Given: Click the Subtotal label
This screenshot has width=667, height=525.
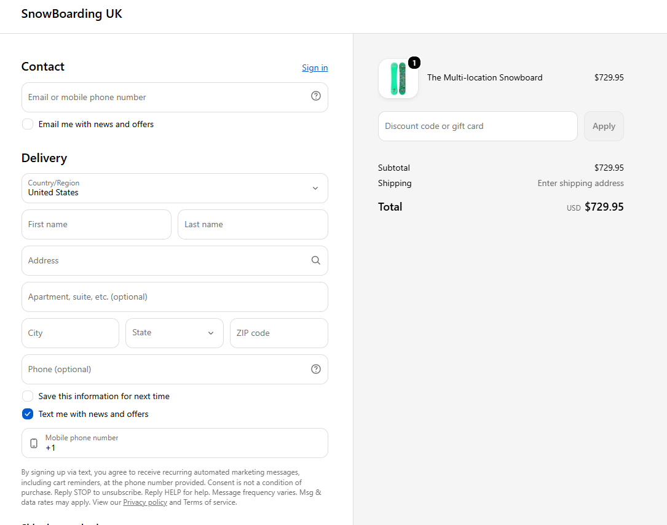Looking at the screenshot, I should click(x=394, y=168).
